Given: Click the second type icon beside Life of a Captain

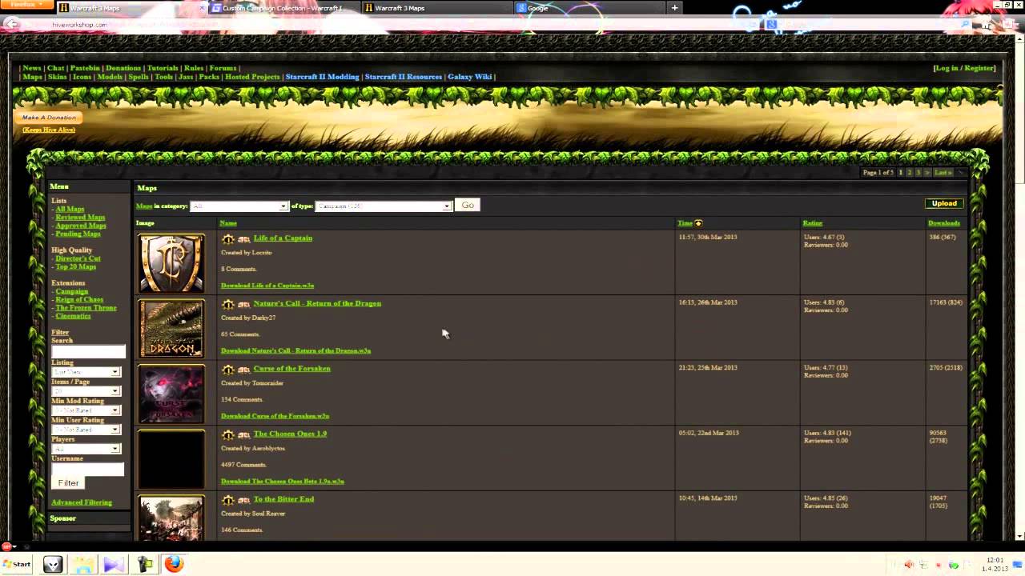Looking at the screenshot, I should 243,238.
